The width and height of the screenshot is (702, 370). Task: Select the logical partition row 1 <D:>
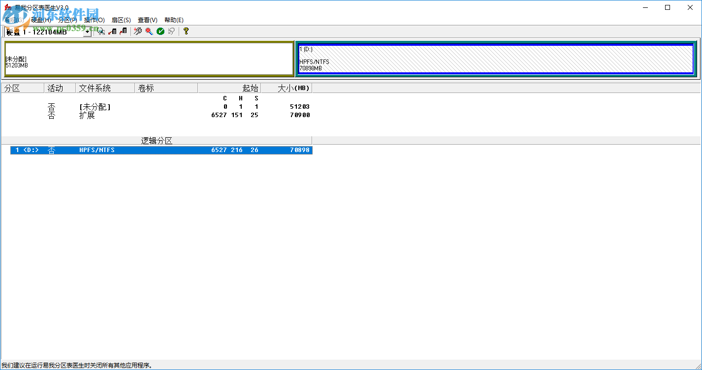161,150
